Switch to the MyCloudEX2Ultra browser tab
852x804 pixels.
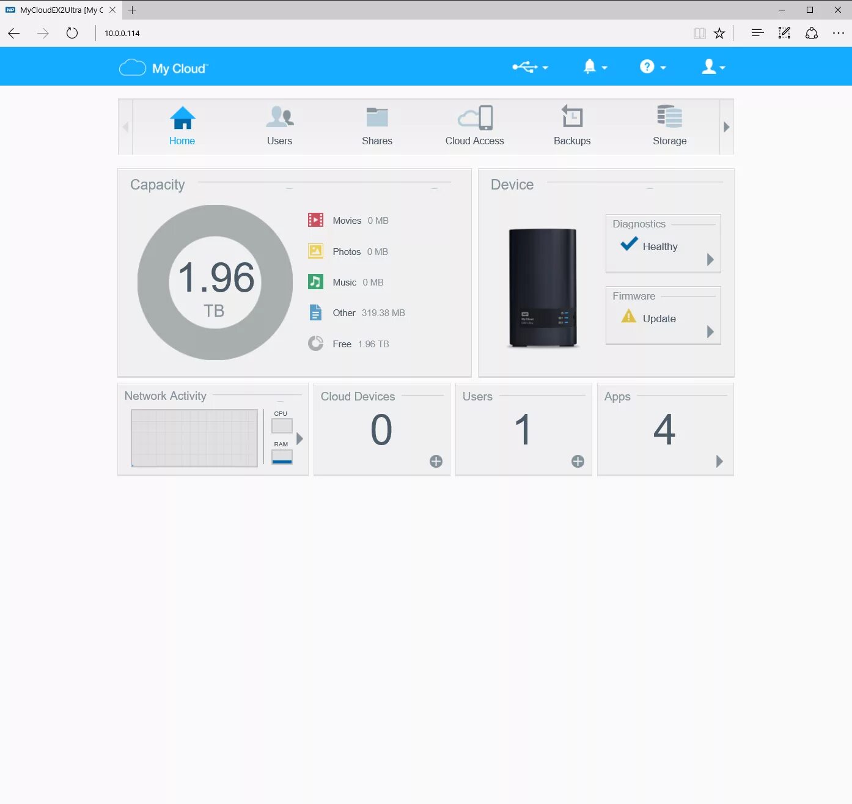(58, 10)
